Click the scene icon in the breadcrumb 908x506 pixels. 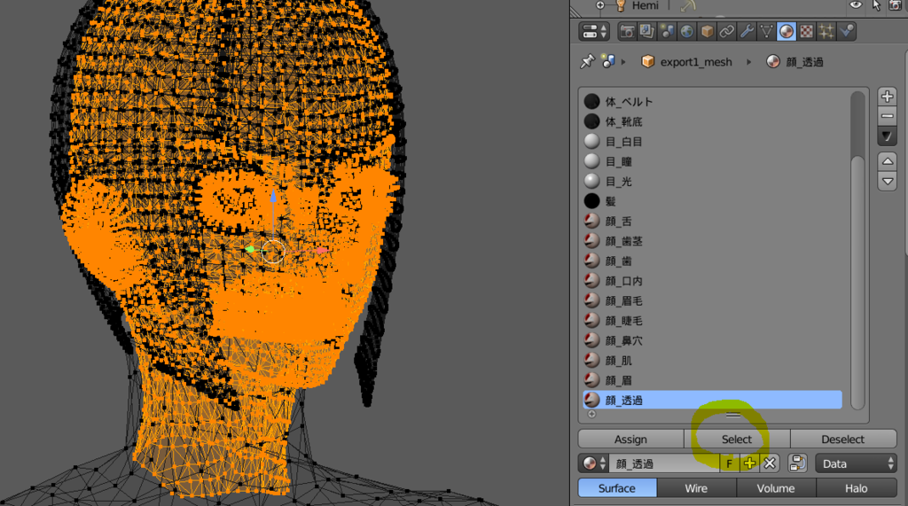[x=608, y=61]
